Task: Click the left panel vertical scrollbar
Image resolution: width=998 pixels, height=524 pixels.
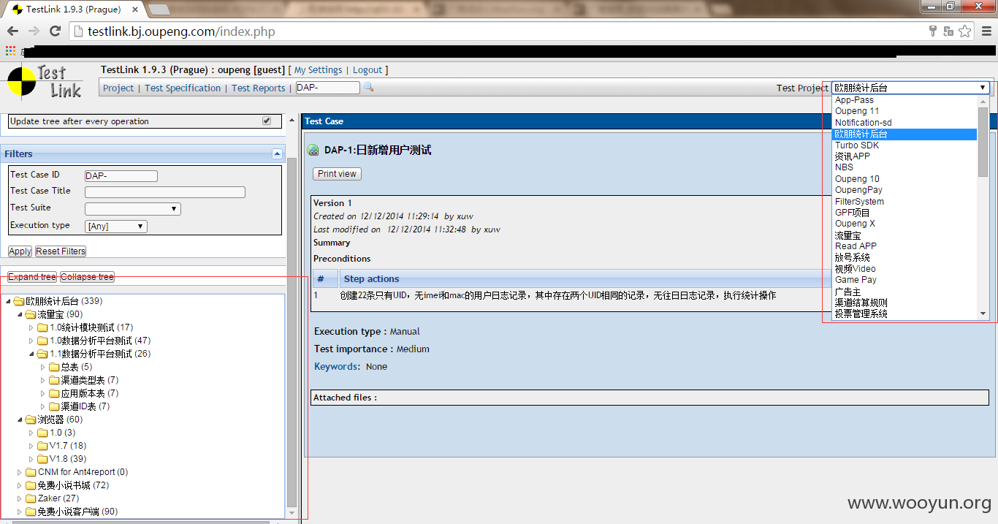Action: pyautogui.click(x=292, y=333)
